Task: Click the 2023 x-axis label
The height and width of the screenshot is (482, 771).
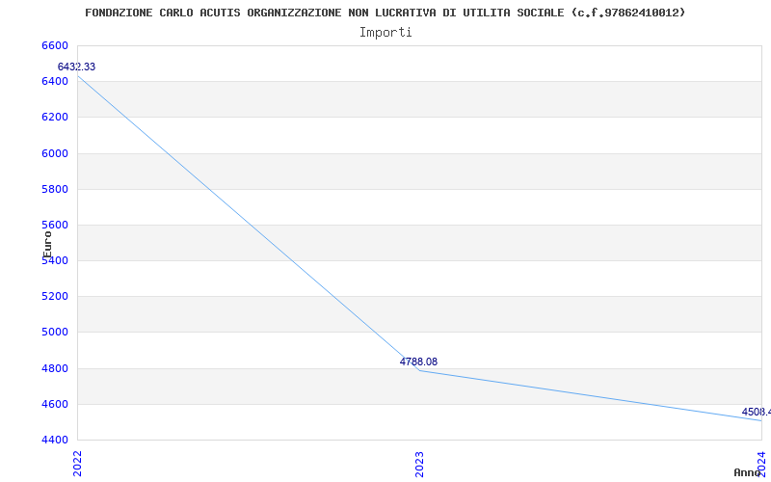Action: click(x=419, y=464)
